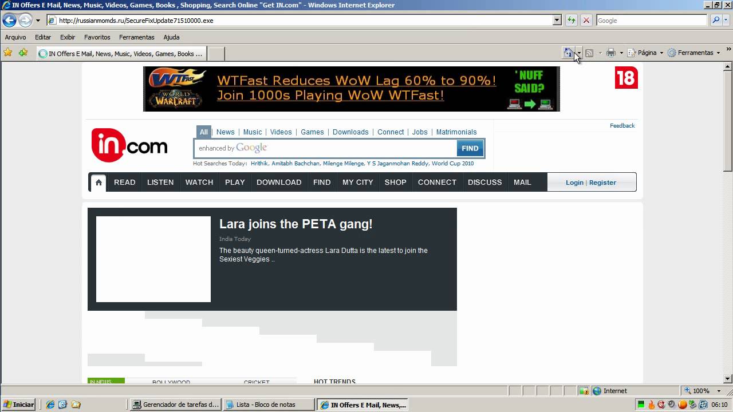The width and height of the screenshot is (733, 412).
Task: Open search provider options dropdown
Action: pyautogui.click(x=726, y=21)
